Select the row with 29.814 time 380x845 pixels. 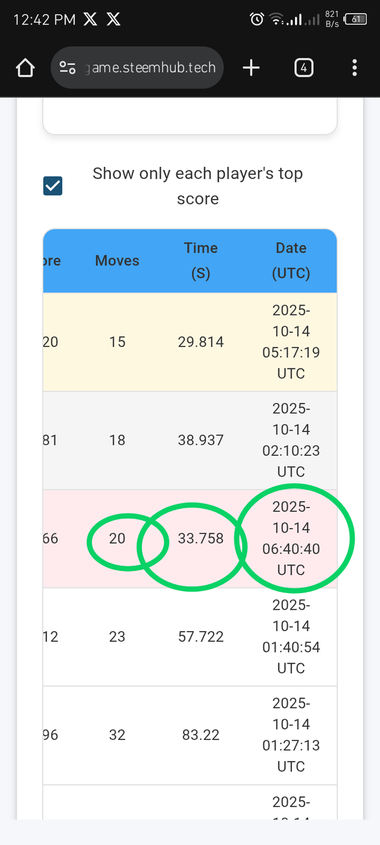tap(201, 342)
